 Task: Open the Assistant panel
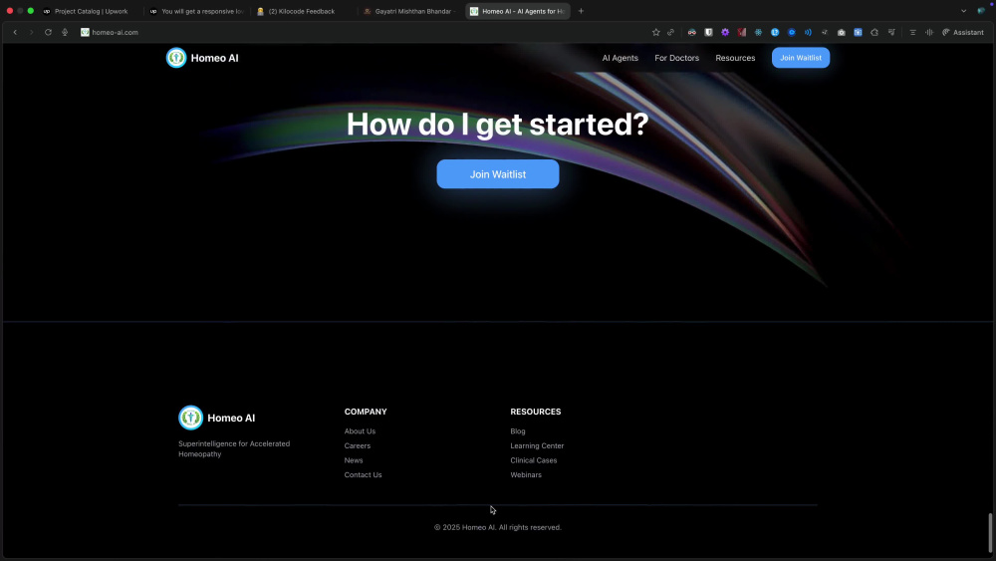pyautogui.click(x=963, y=32)
